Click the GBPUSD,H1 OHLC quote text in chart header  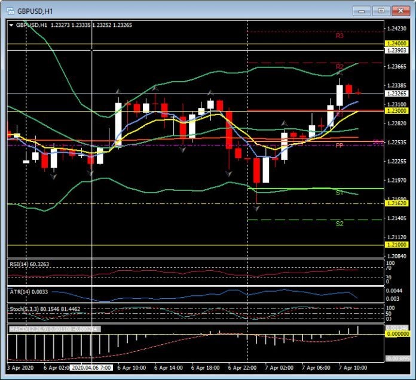click(74, 25)
